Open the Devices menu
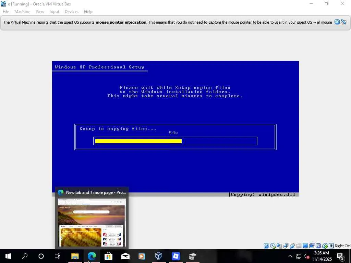 coord(72,12)
